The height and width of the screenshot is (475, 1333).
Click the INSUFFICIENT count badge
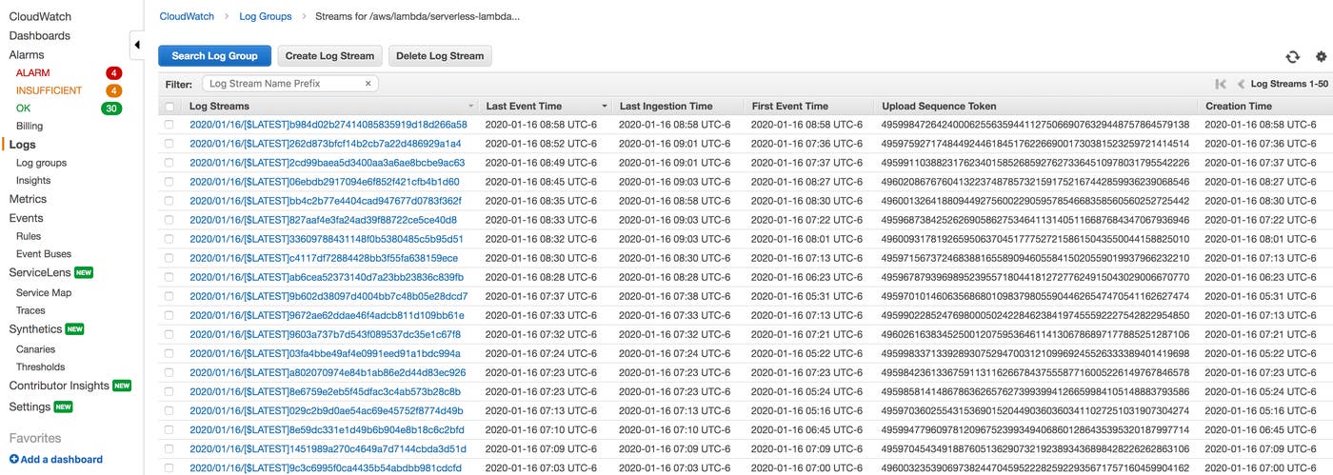point(114,90)
